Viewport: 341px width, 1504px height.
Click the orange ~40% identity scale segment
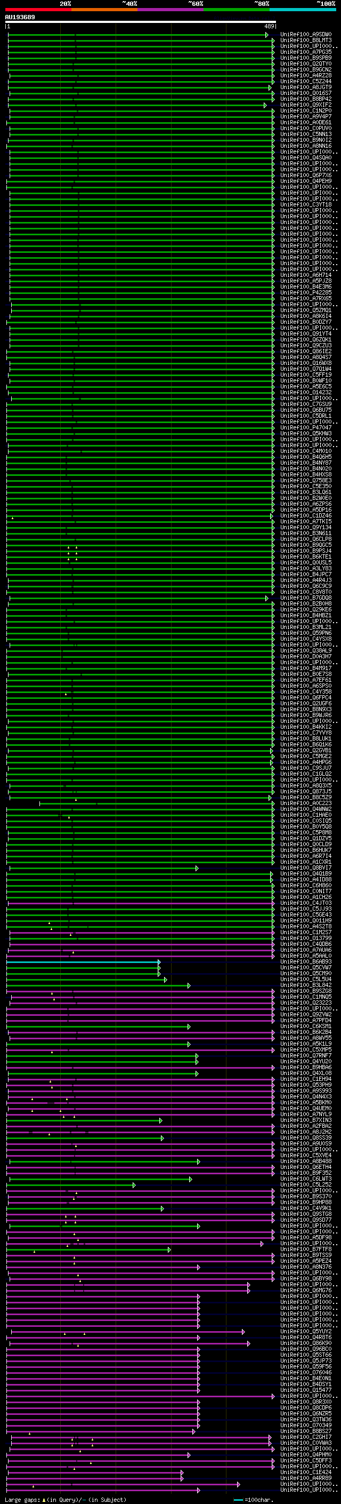pos(104,10)
